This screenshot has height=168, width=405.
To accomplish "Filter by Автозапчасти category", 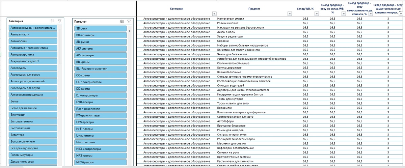I will 32,34.
